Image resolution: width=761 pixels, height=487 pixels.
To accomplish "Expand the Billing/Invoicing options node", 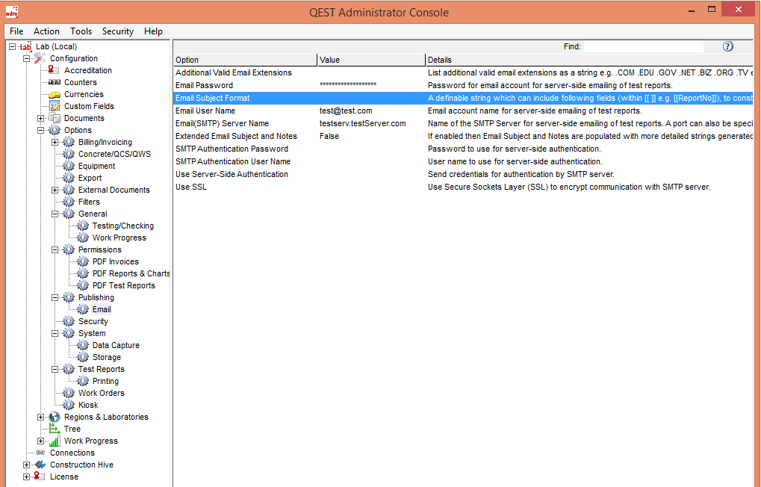I will [x=55, y=142].
